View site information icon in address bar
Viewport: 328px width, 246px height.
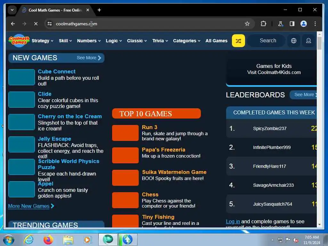(x=50, y=24)
